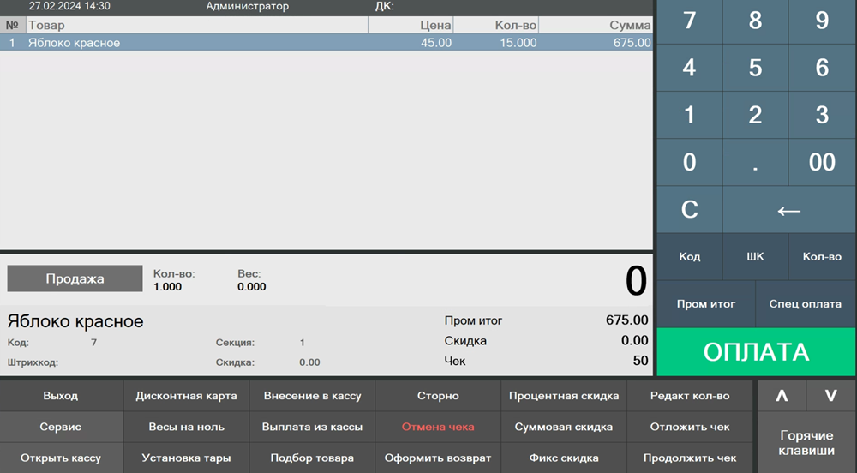Tap digit 7 on the numeric keypad
857x473 pixels.
[689, 21]
